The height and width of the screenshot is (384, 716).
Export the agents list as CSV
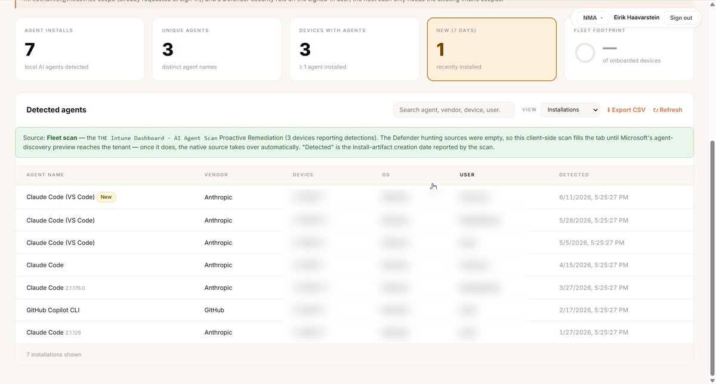626,110
